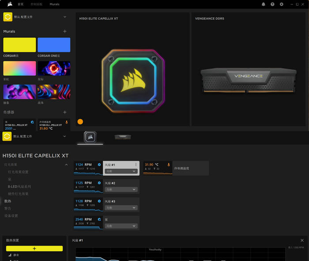Viewport: 309px width, 261px height.
Task: Open three-dot menu on 风扇 #1
Action: (136, 164)
